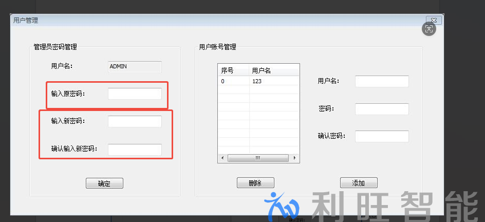Focus the 输入原密码 input field
485x222 pixels.
[x=135, y=94]
